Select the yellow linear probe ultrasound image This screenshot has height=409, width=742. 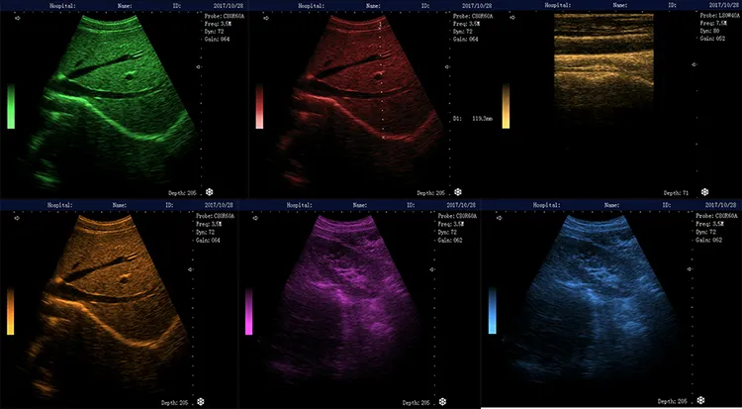click(603, 65)
